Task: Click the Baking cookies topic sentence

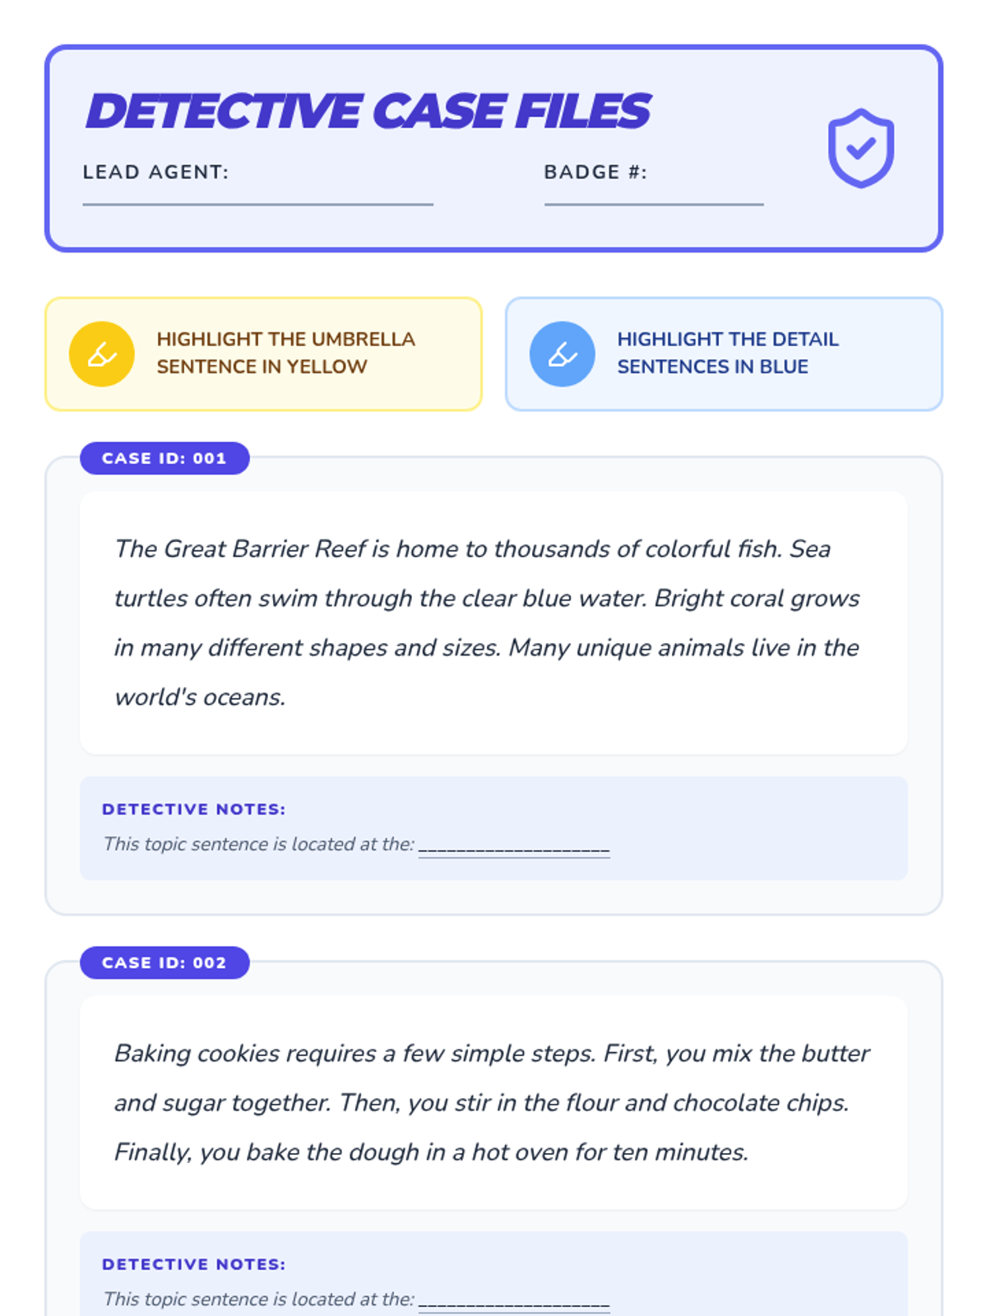Action: [355, 1053]
